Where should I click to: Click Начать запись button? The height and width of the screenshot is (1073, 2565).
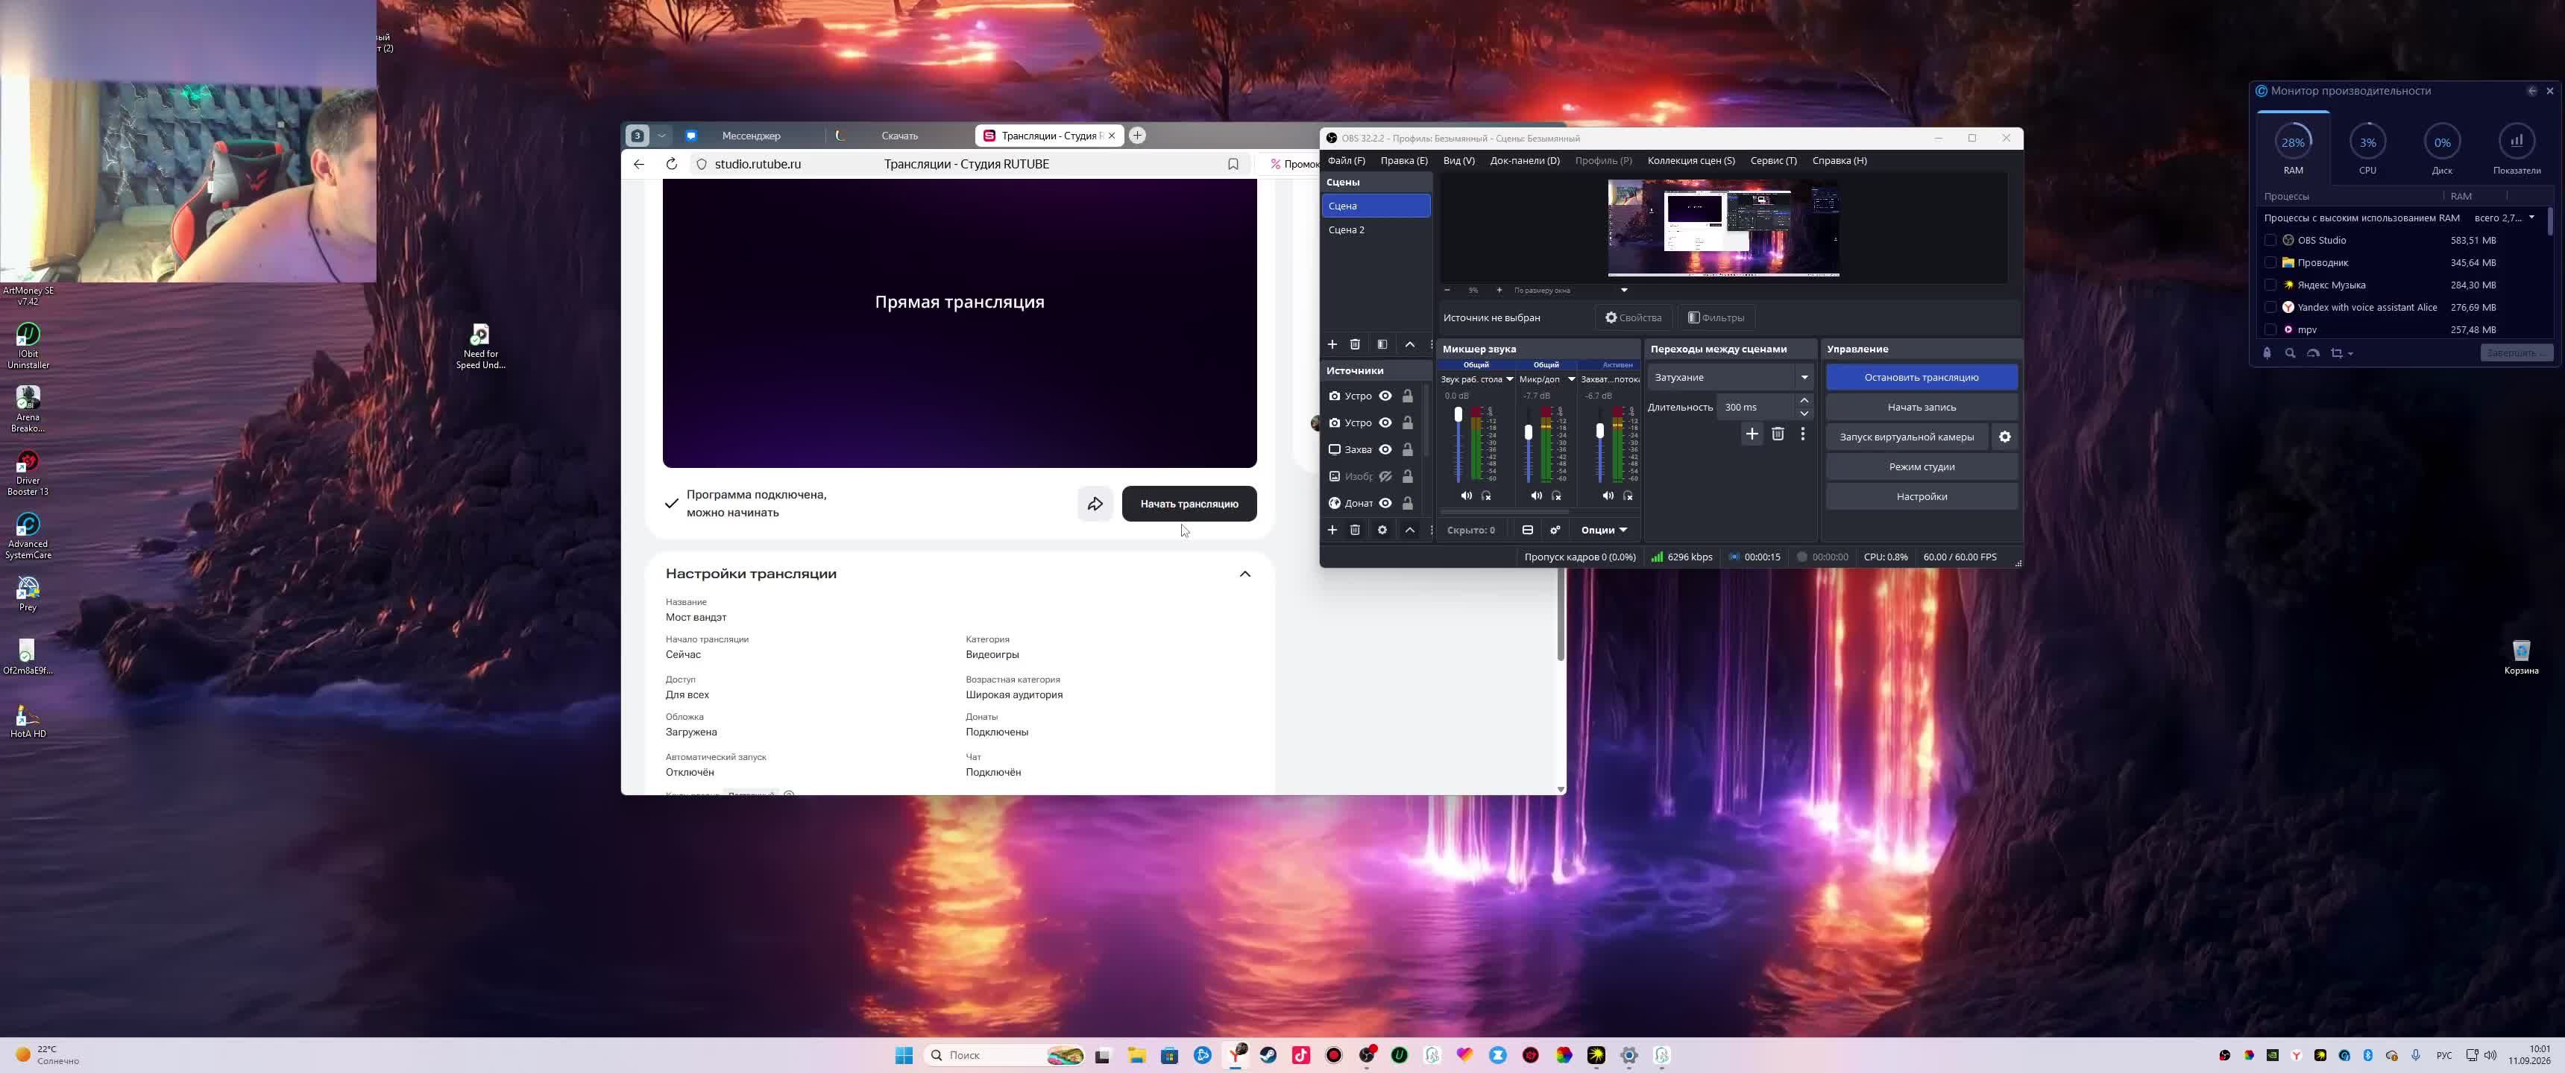pos(1922,407)
